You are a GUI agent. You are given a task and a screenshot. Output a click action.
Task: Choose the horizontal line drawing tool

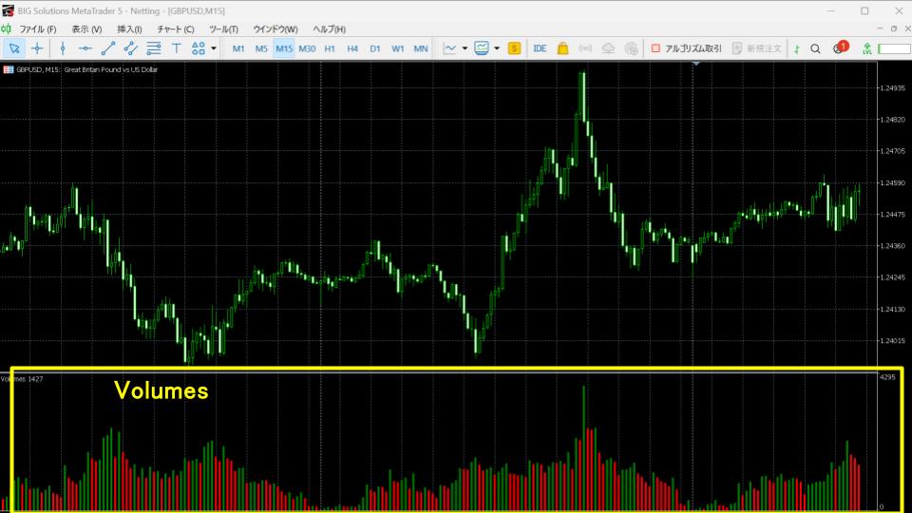coord(85,48)
